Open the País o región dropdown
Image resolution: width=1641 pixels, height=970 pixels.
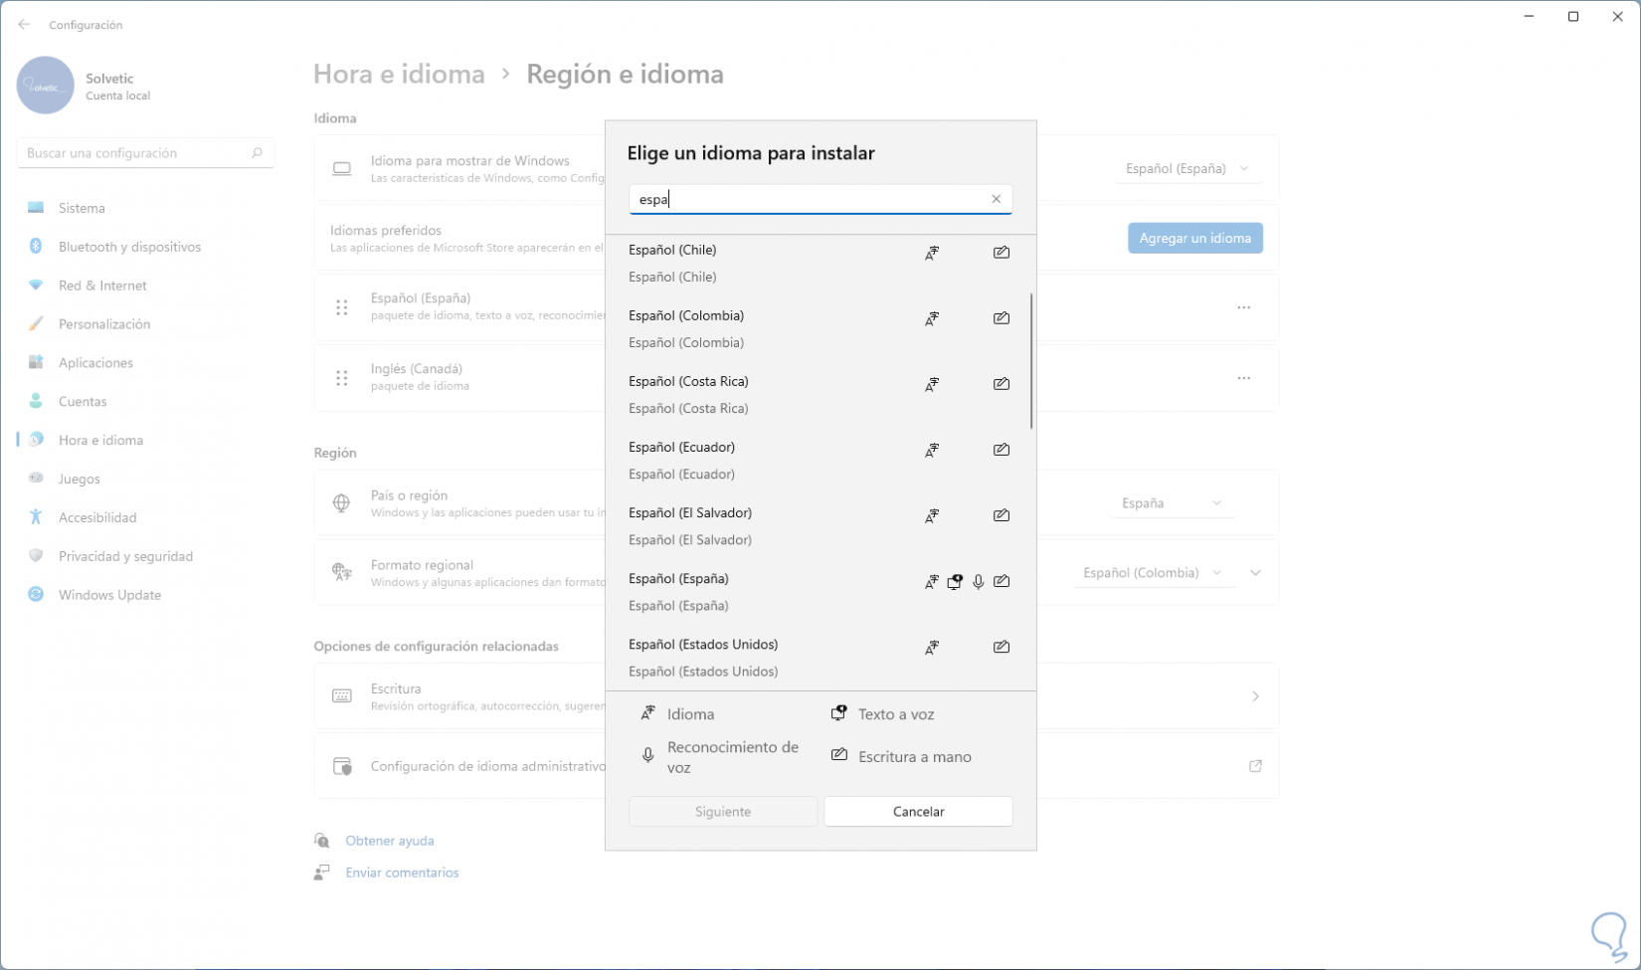pyautogui.click(x=1172, y=503)
